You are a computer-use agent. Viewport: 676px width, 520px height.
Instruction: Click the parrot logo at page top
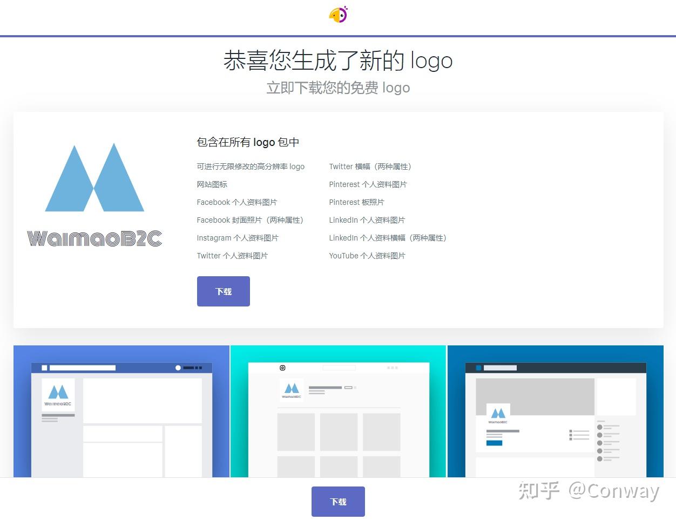pyautogui.click(x=339, y=15)
